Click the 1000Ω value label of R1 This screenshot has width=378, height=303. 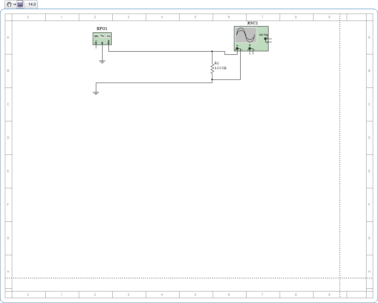(220, 68)
